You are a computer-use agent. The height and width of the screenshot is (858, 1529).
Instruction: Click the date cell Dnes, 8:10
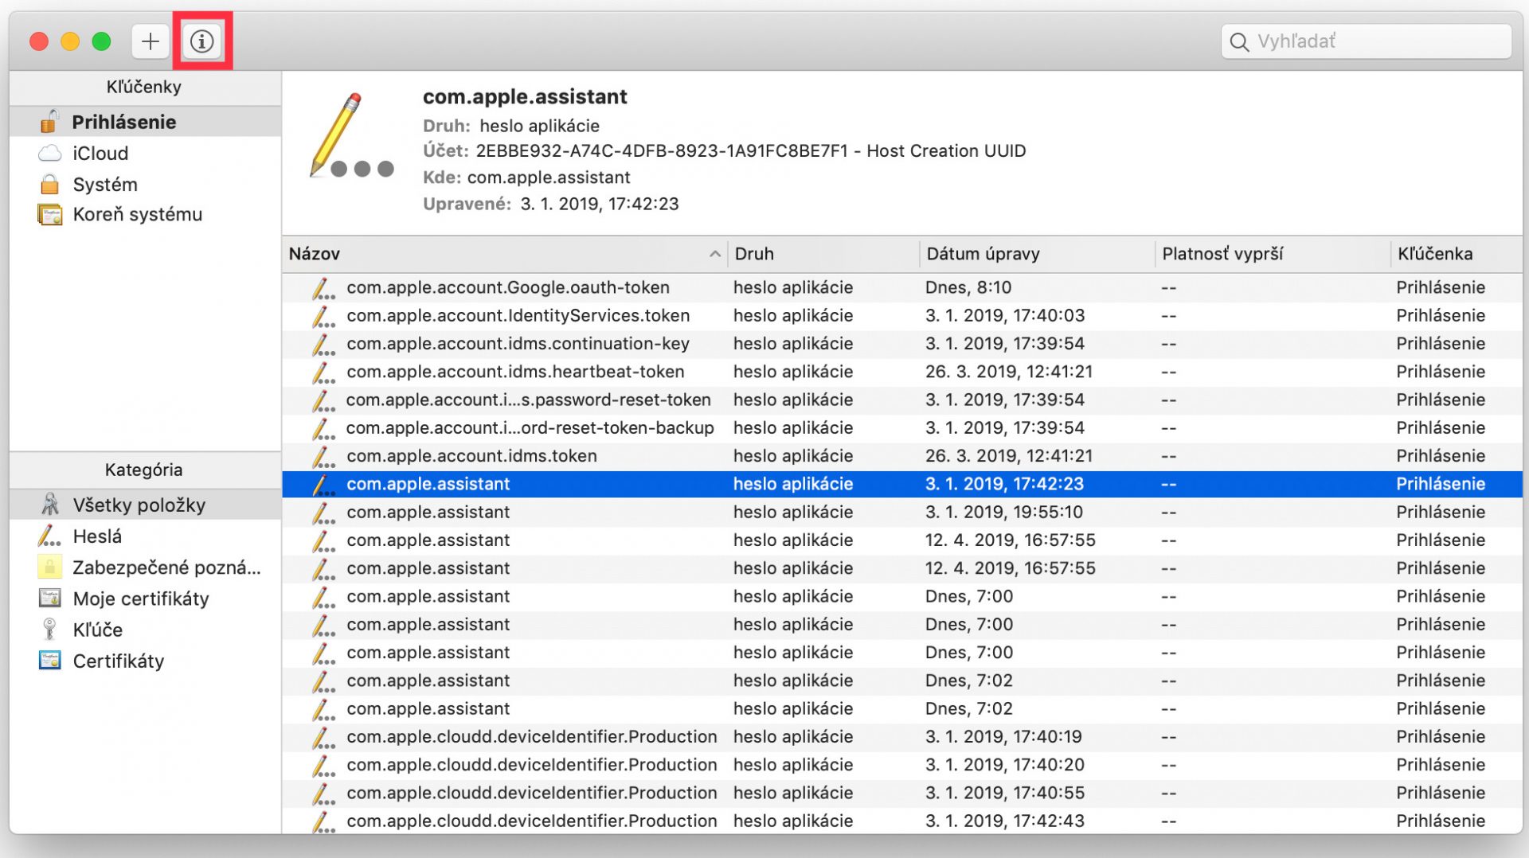968,287
